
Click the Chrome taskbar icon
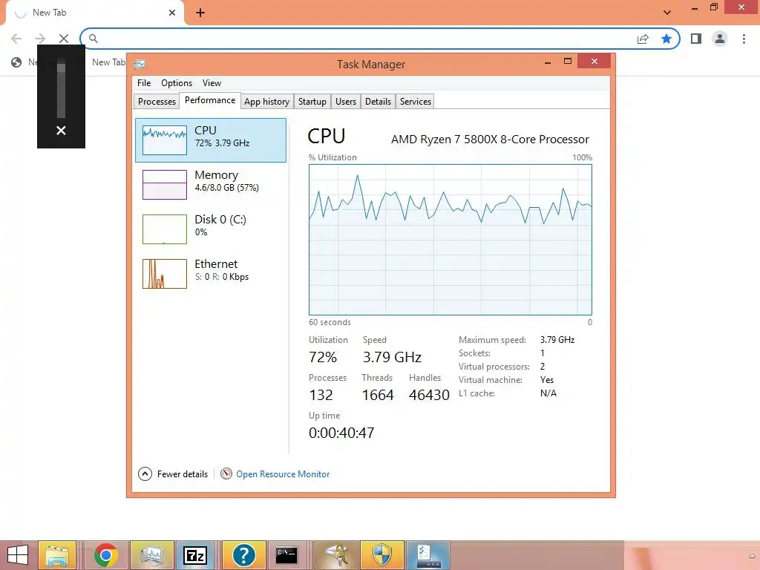[105, 555]
